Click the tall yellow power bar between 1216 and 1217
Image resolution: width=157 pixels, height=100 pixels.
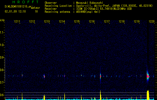pyautogui.click(x=101, y=95)
